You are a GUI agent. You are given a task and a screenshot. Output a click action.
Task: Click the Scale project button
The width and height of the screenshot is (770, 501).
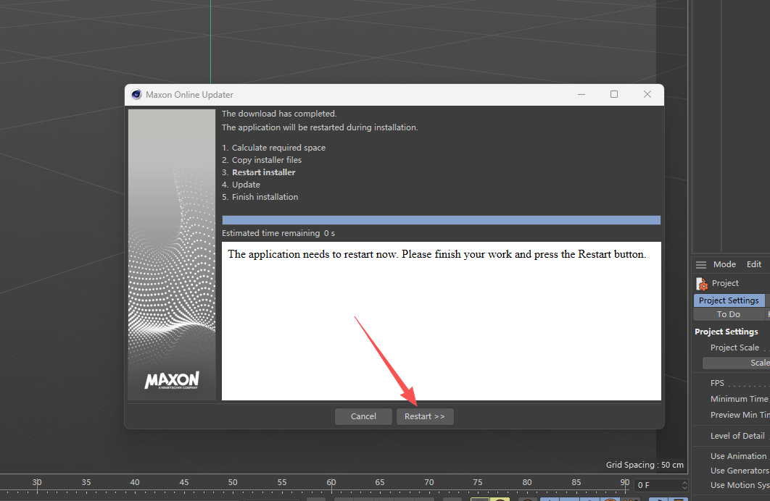[x=736, y=363]
